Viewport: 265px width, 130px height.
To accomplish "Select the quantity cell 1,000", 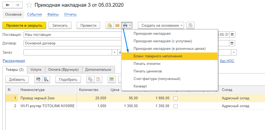I will pyautogui.click(x=93, y=106).
